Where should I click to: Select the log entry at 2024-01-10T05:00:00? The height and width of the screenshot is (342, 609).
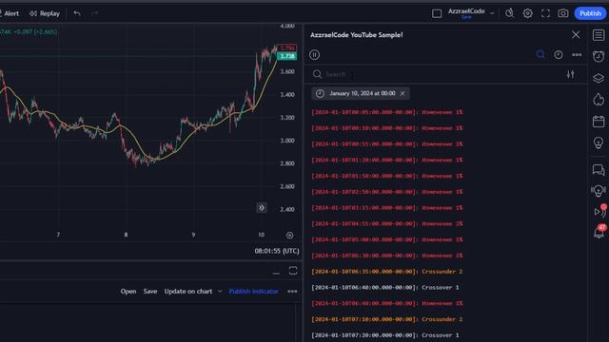coord(387,239)
